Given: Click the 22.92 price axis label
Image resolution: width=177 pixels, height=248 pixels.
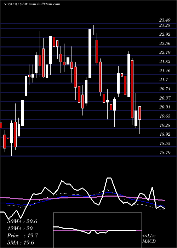Looking at the screenshot, I should click(165, 34).
